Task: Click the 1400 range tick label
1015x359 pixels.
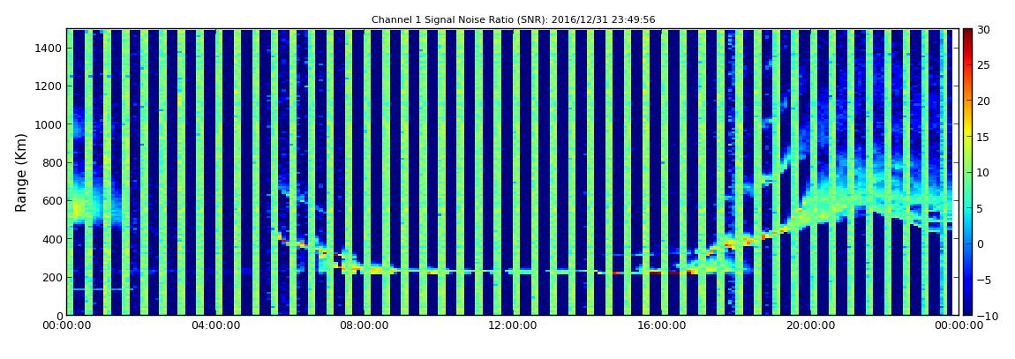Action: [49, 48]
